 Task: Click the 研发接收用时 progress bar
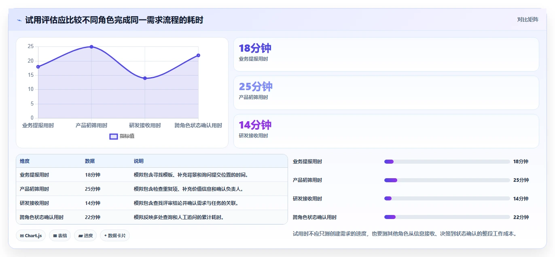447,198
